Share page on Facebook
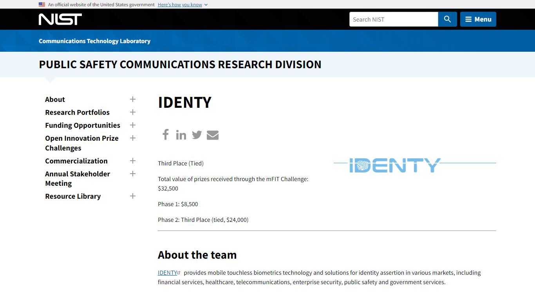The width and height of the screenshot is (535, 301). coord(166,134)
